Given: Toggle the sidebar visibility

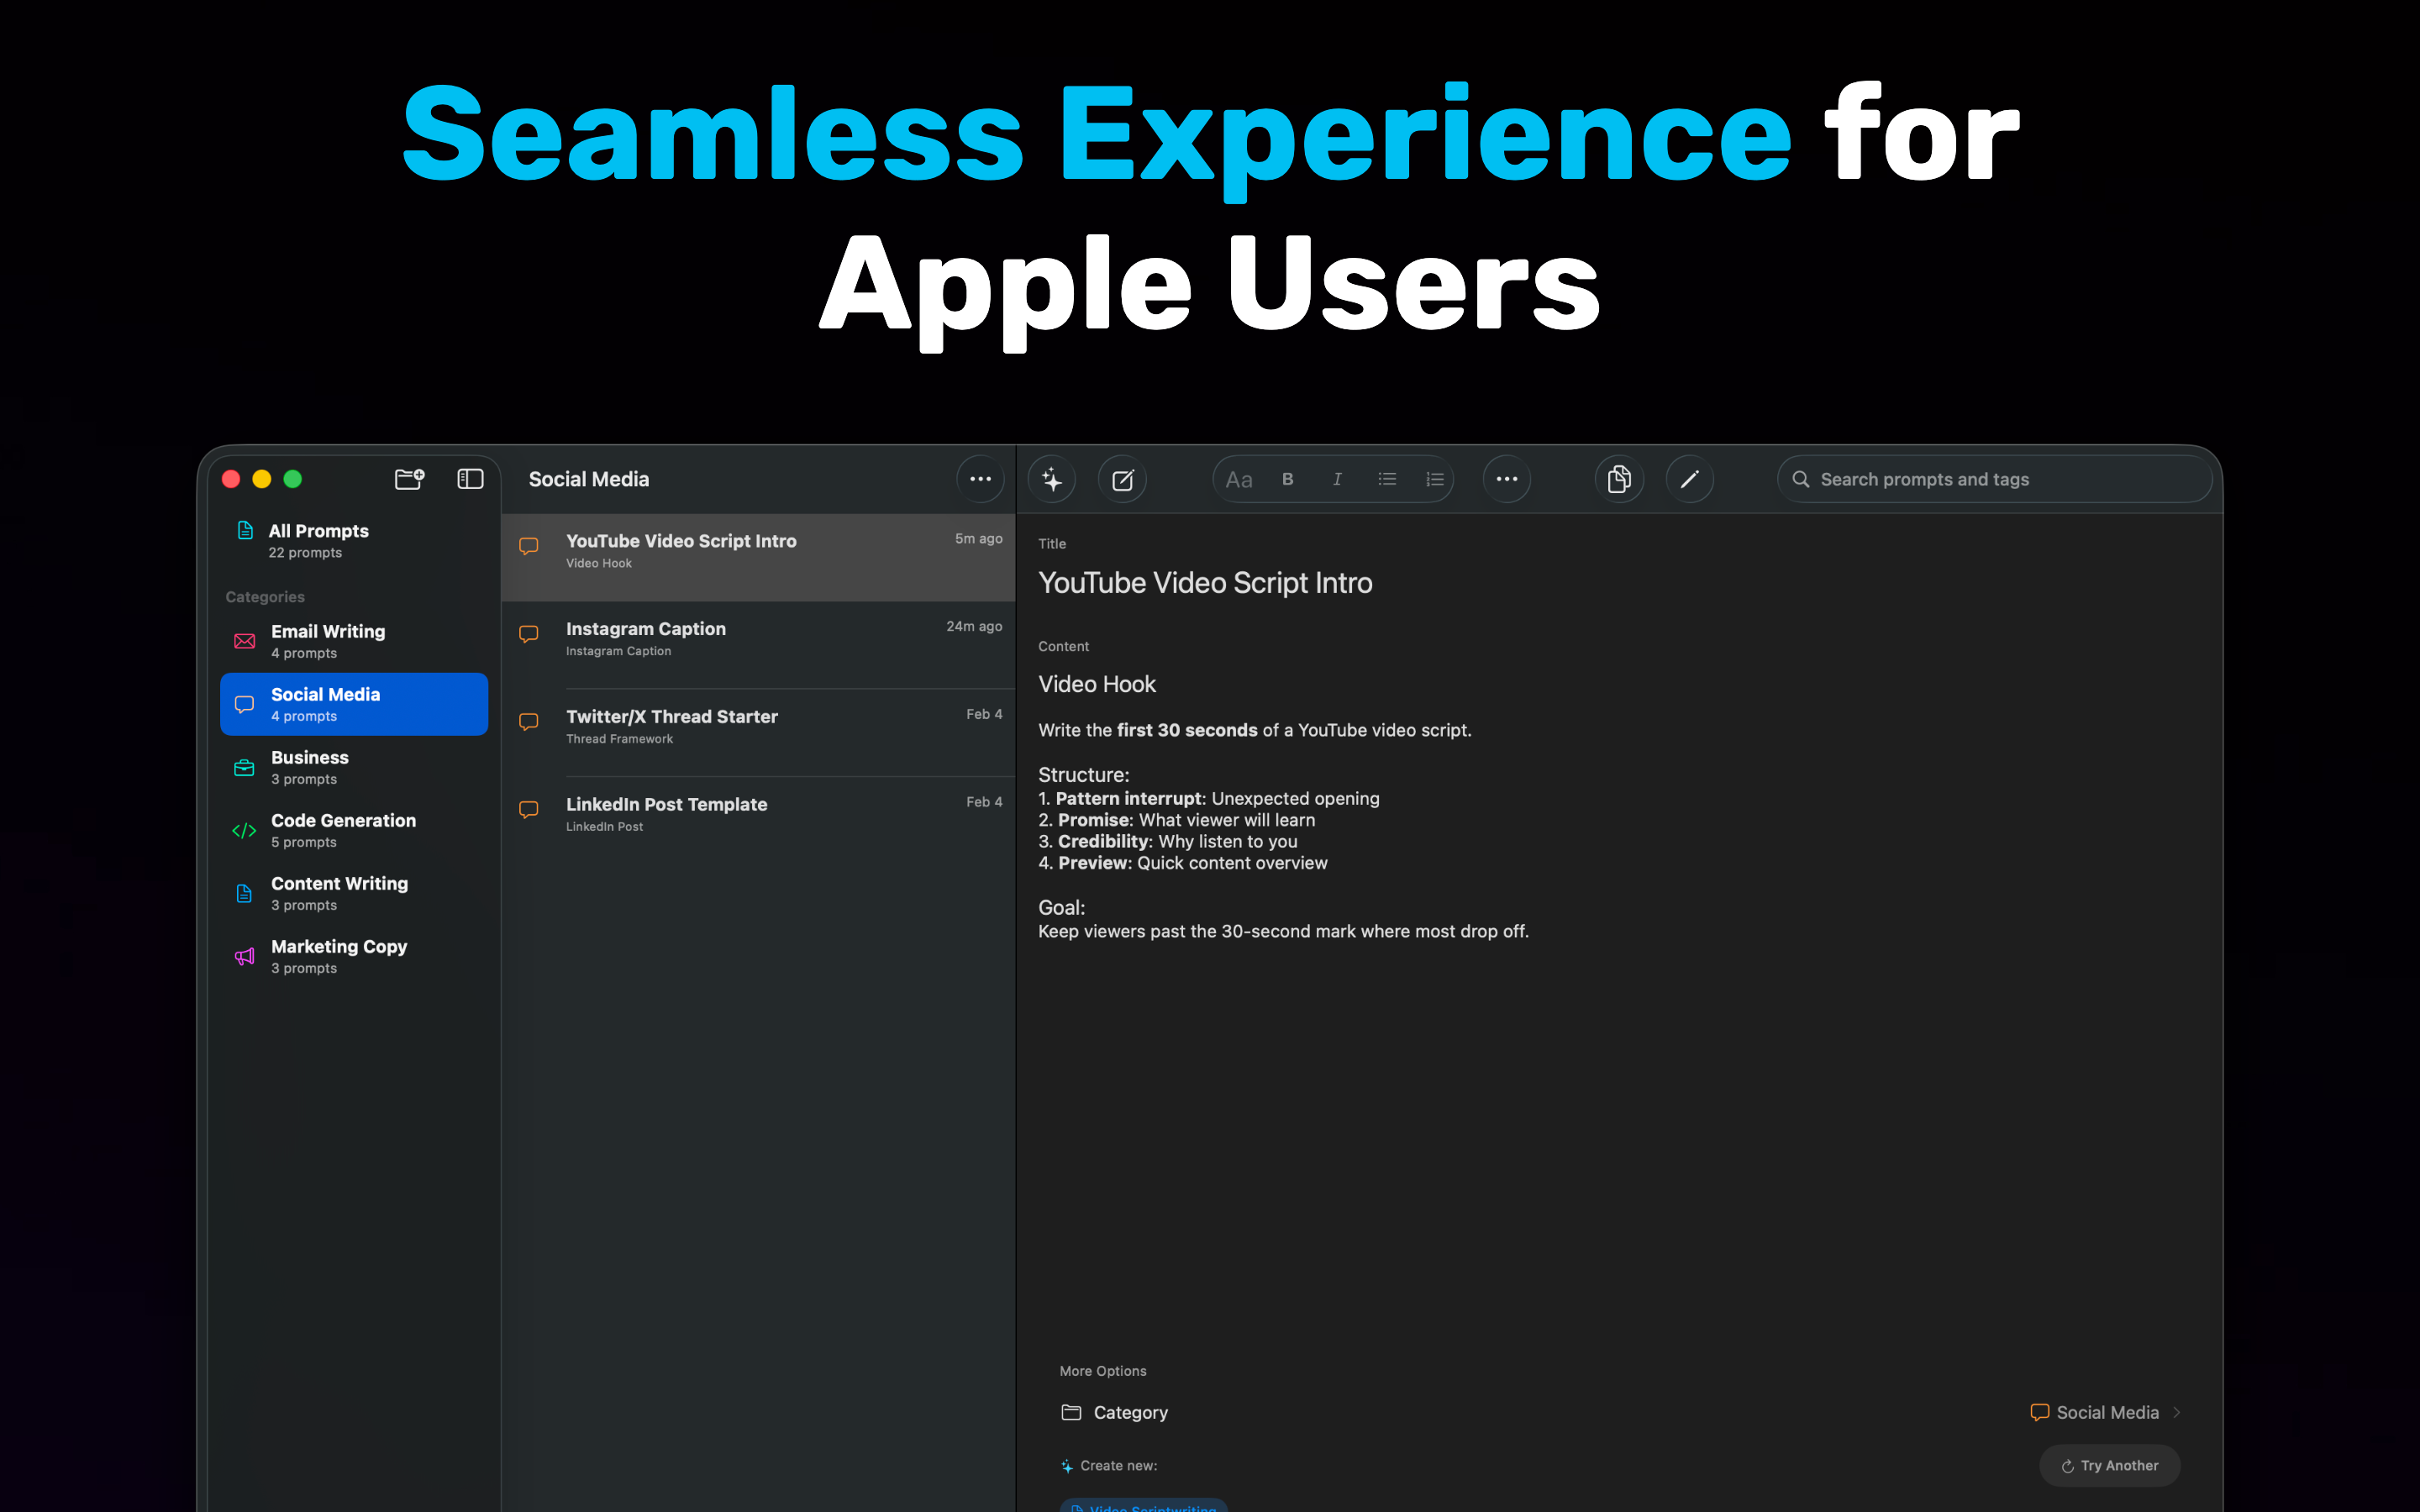Looking at the screenshot, I should 470,479.
